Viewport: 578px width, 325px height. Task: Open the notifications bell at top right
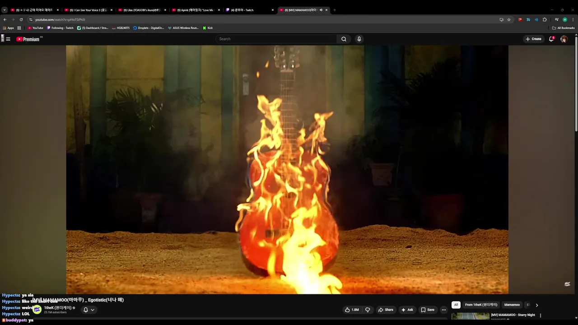tap(551, 39)
